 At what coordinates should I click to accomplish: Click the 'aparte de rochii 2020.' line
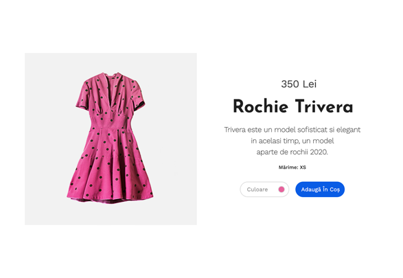pos(292,152)
